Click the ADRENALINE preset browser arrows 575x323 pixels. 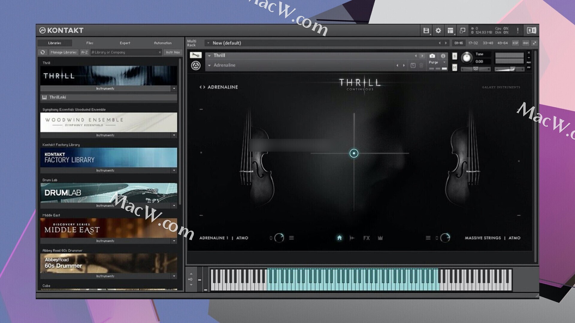[x=202, y=87]
